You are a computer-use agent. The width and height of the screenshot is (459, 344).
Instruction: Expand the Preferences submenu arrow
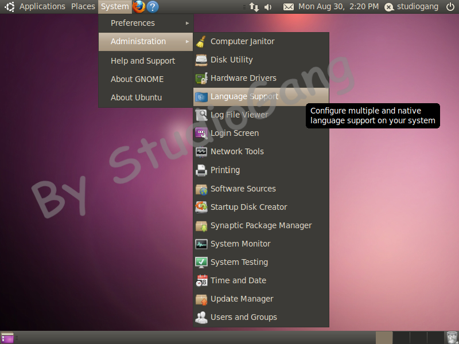point(188,23)
